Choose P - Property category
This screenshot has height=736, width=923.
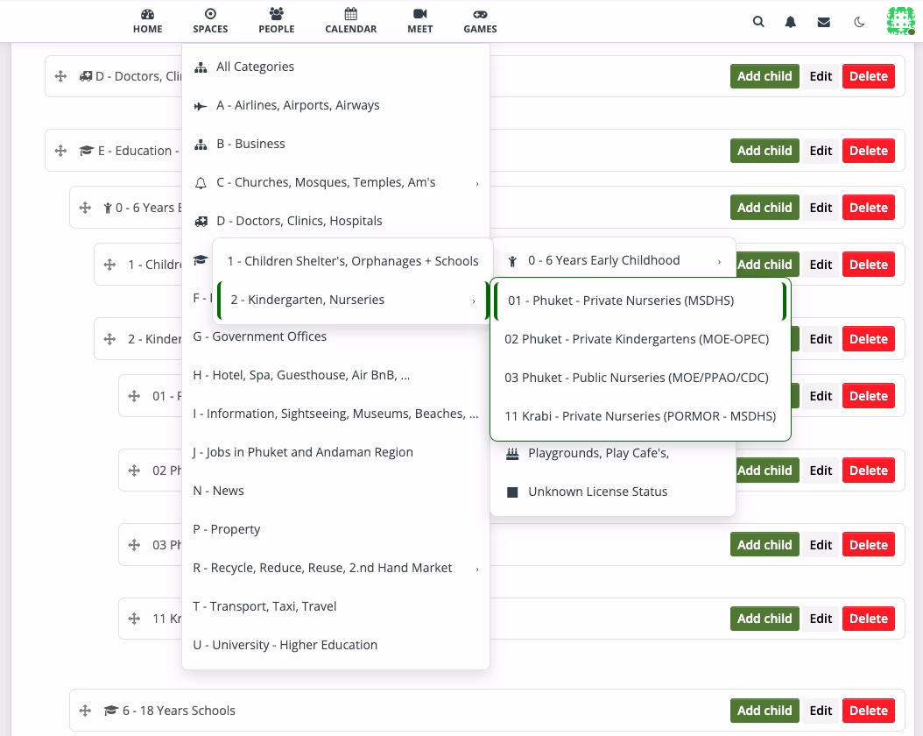coord(335,529)
